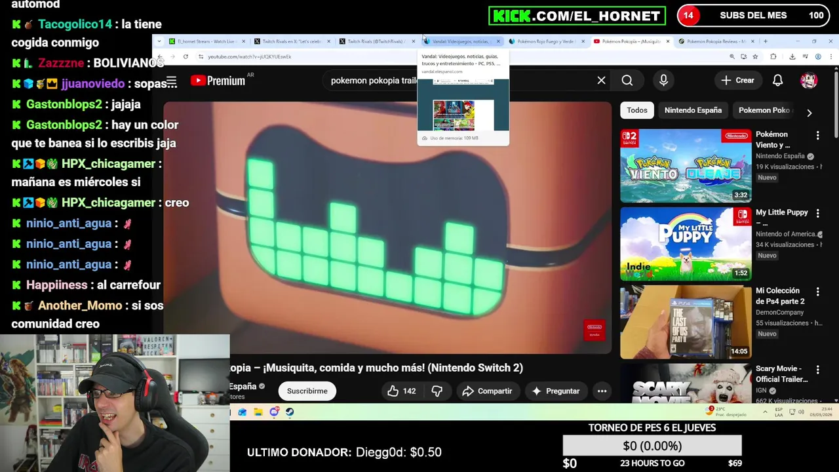Open Steam from the taskbar
Screen dimensions: 839x472
(x=290, y=412)
